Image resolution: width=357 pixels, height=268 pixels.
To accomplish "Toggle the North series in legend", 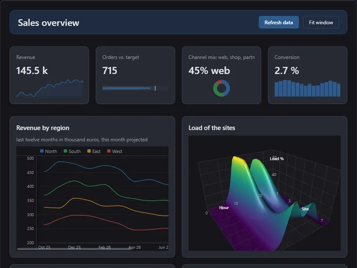I will [49, 151].
